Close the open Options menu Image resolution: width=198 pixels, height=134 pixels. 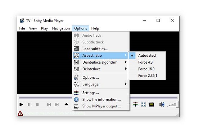pos(81,28)
